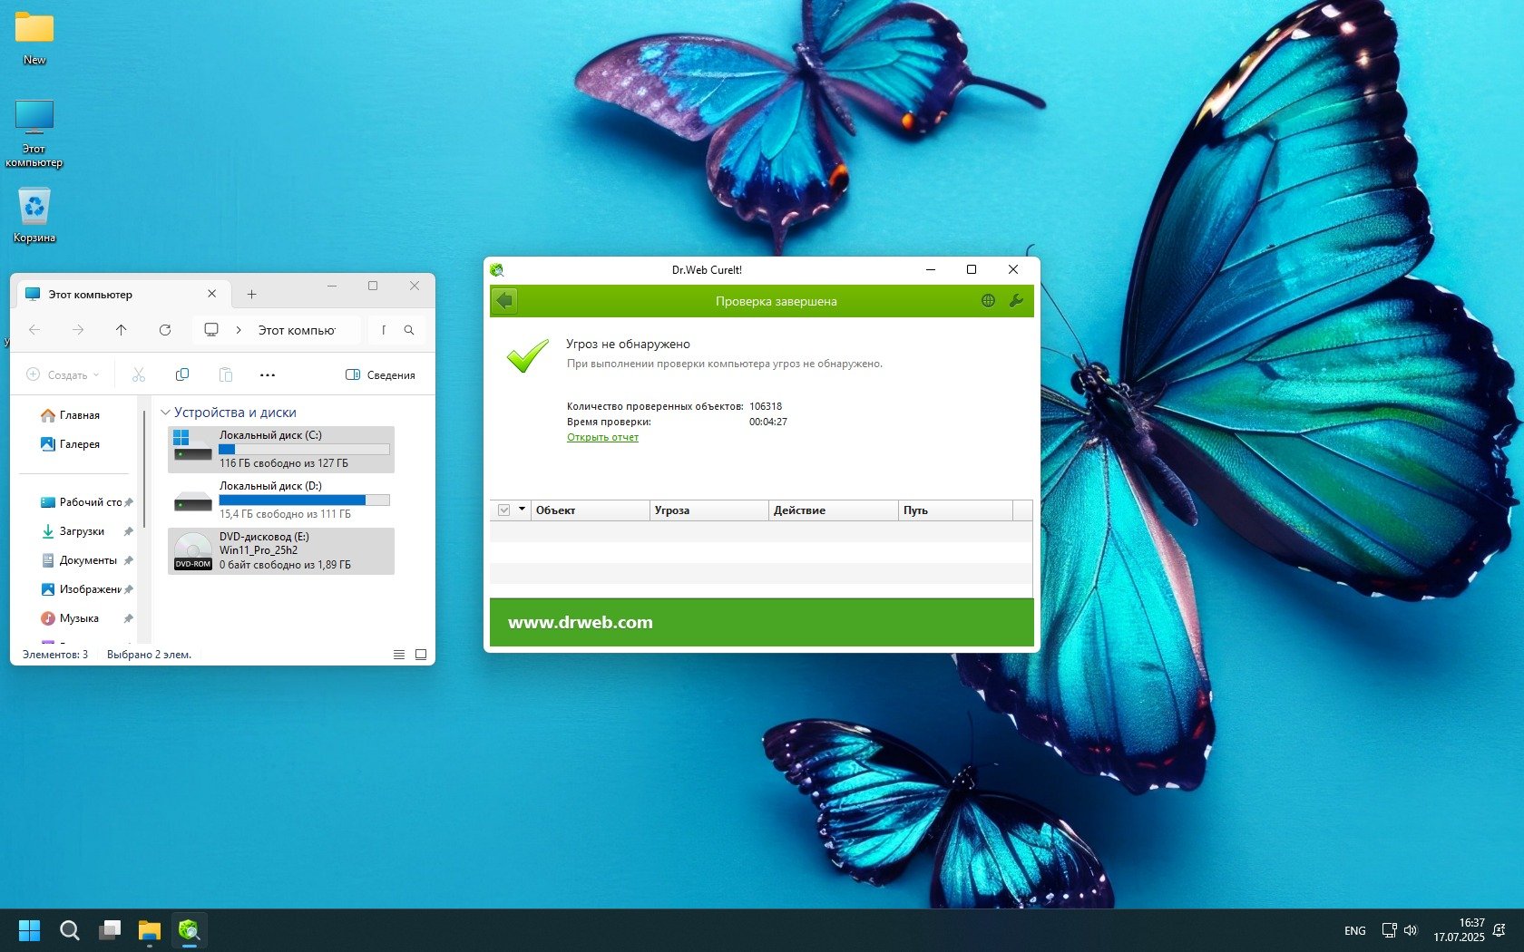Open Task View on the taskbar

pos(110,930)
